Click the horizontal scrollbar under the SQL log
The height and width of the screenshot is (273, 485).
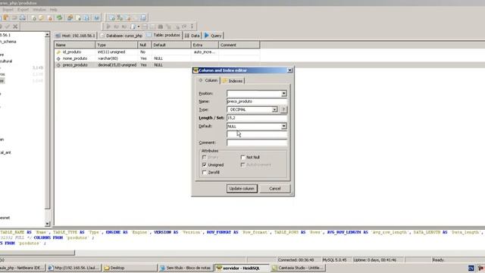37,253
